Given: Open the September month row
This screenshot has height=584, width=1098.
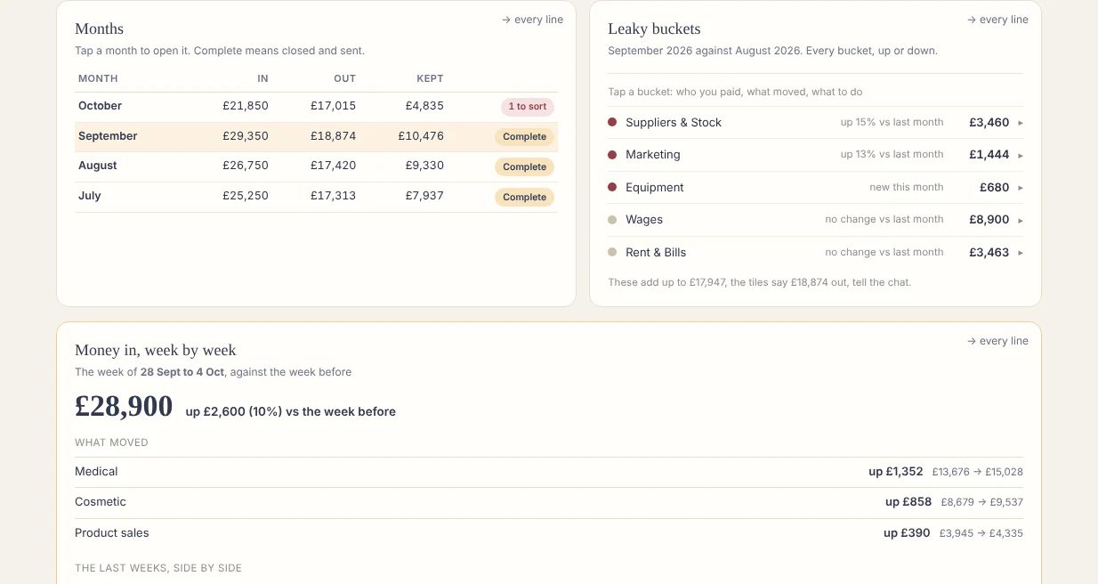Looking at the screenshot, I should [316, 137].
